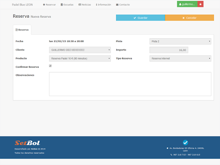Click the SetBol logo in footer
The image size is (220, 165).
tap(27, 143)
